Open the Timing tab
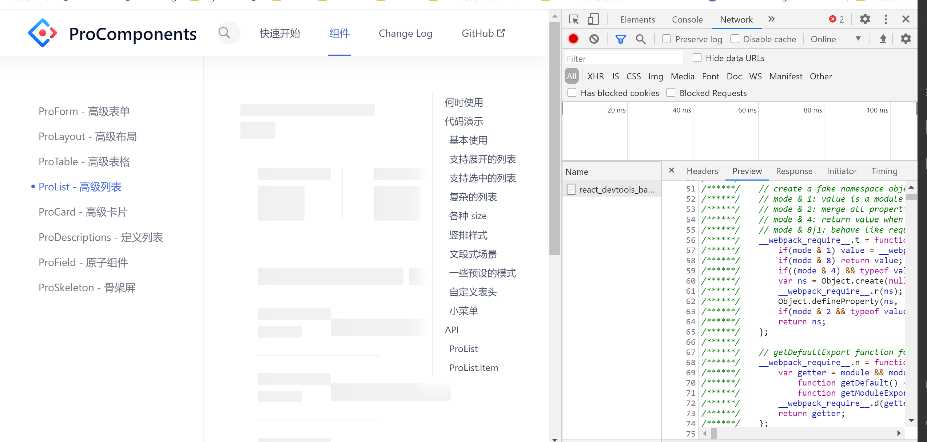The width and height of the screenshot is (927, 442). point(884,171)
